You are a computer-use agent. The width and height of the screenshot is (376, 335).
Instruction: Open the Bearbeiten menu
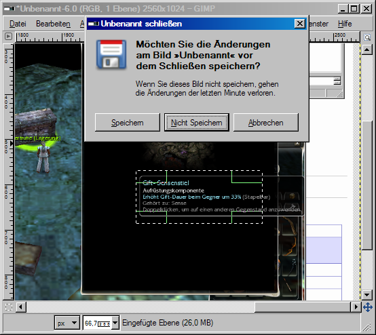53,24
